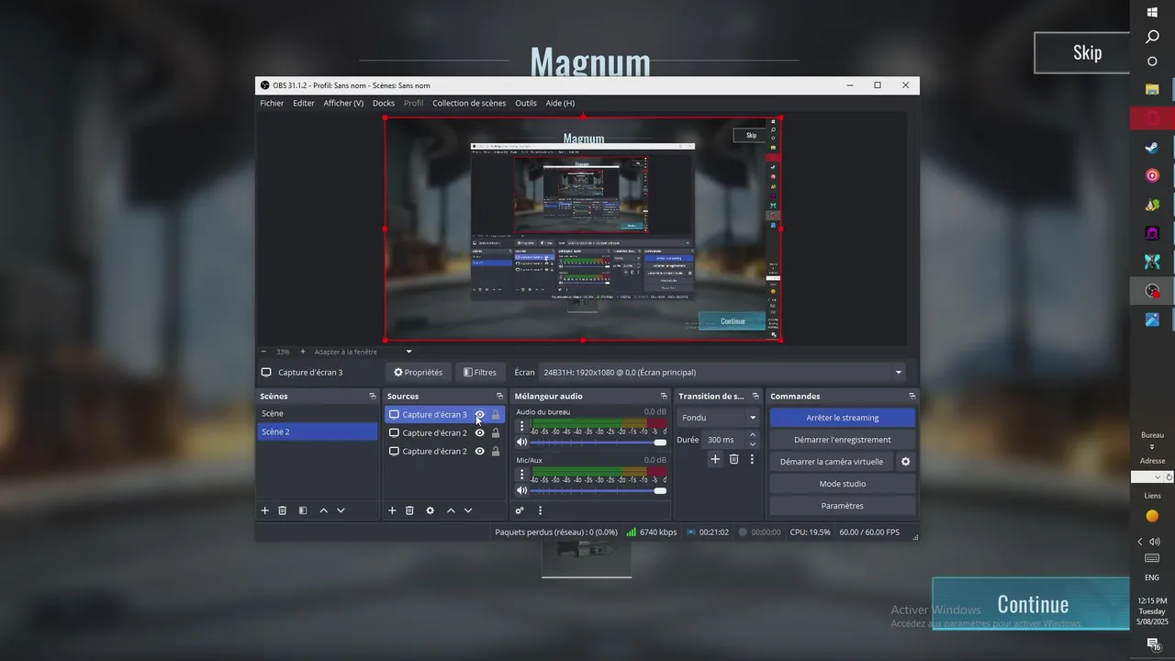Viewport: 1175px width, 661px height.
Task: Add a new scene with plus icon in Scènes panel
Action: 265,510
